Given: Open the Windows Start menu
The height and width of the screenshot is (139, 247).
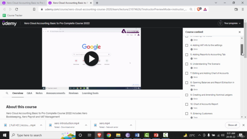Looking at the screenshot, I should (5, 135).
